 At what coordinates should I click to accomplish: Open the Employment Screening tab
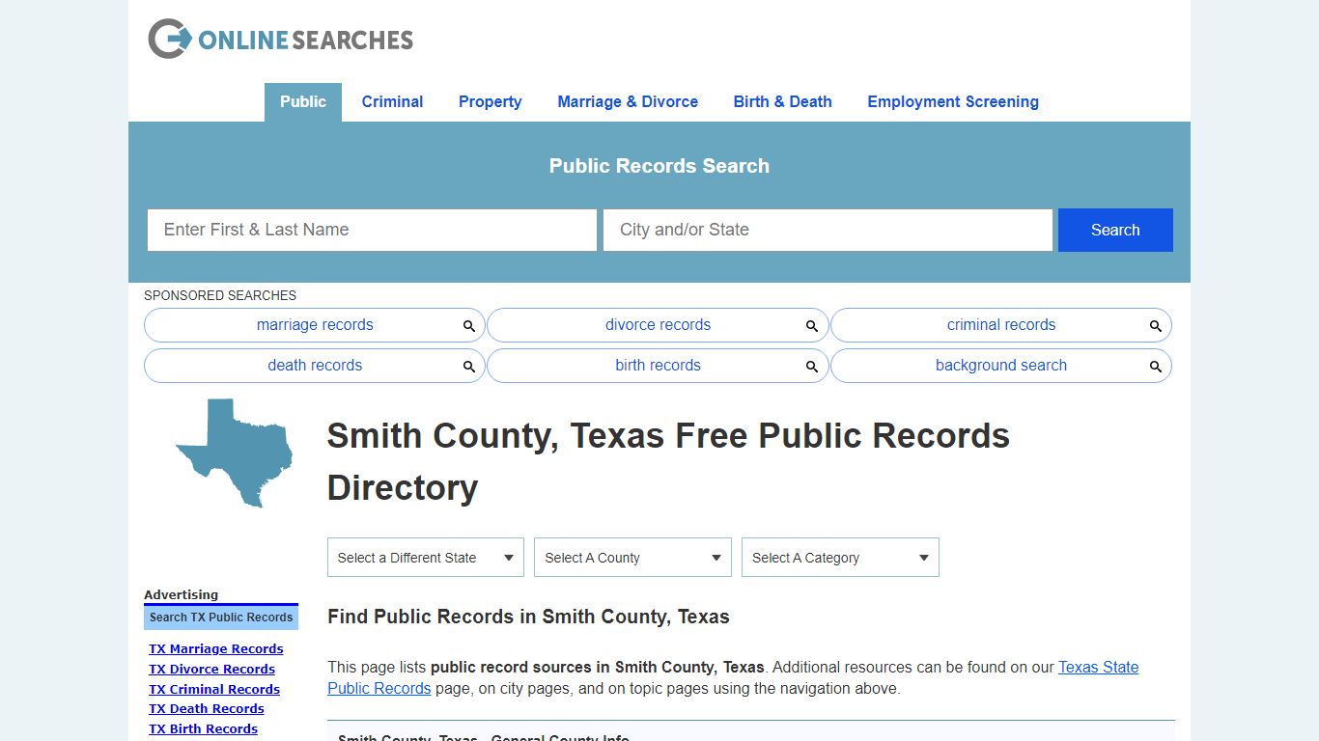tap(953, 102)
